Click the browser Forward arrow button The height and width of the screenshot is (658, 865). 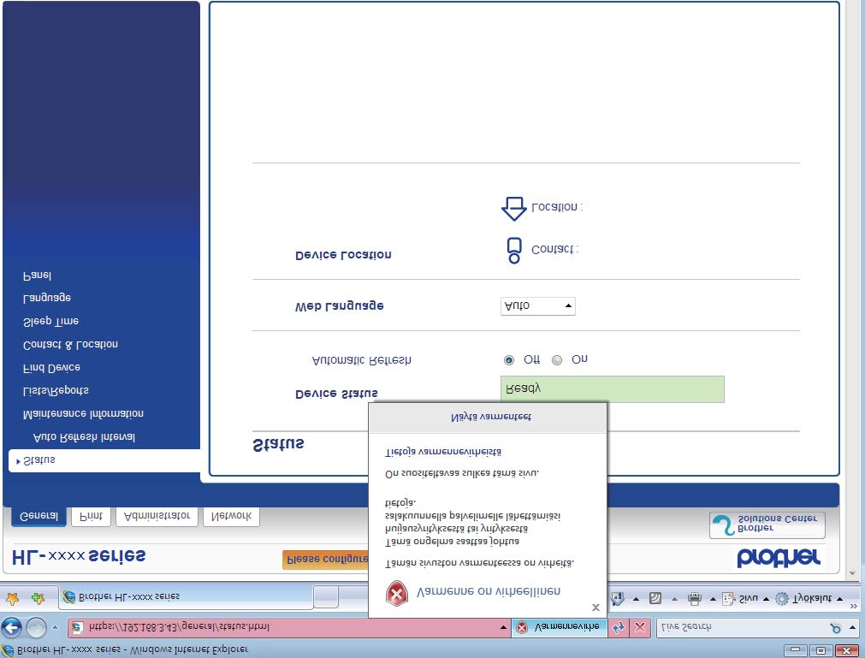click(x=36, y=628)
